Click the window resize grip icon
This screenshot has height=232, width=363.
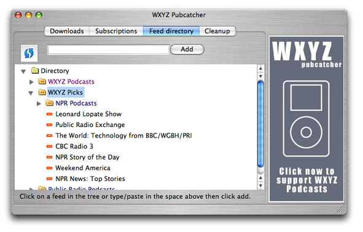tap(340, 209)
